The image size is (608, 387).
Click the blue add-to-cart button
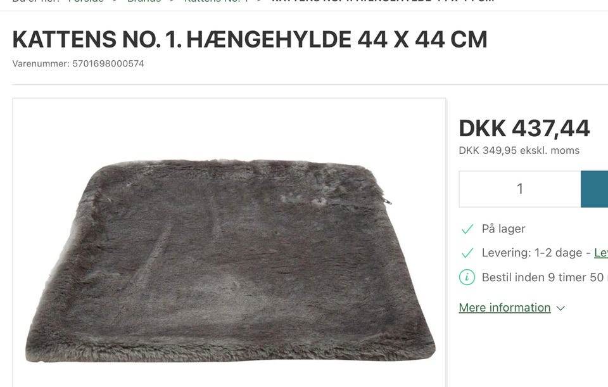click(x=595, y=189)
